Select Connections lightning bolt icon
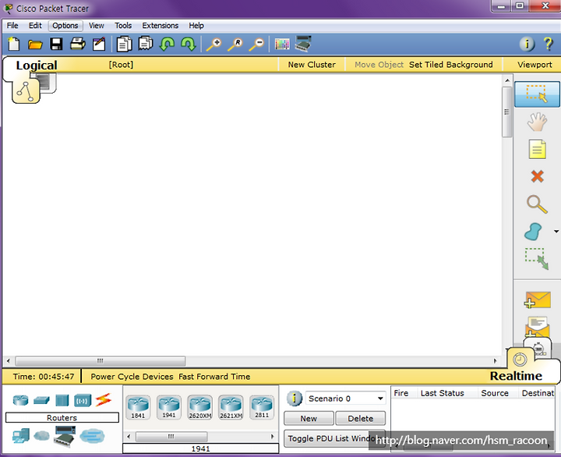 pos(104,400)
